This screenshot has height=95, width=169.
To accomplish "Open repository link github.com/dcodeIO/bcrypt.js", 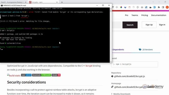I will [x=129, y=76].
